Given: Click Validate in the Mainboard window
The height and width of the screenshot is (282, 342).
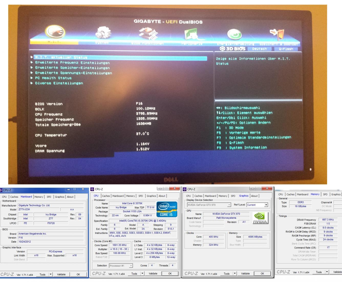Looking at the screenshot, I should [x=61, y=275].
